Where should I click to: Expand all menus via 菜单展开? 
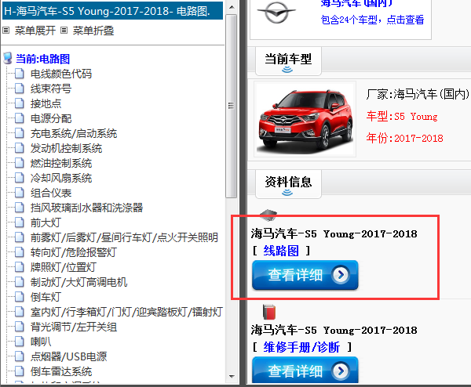pyautogui.click(x=35, y=31)
